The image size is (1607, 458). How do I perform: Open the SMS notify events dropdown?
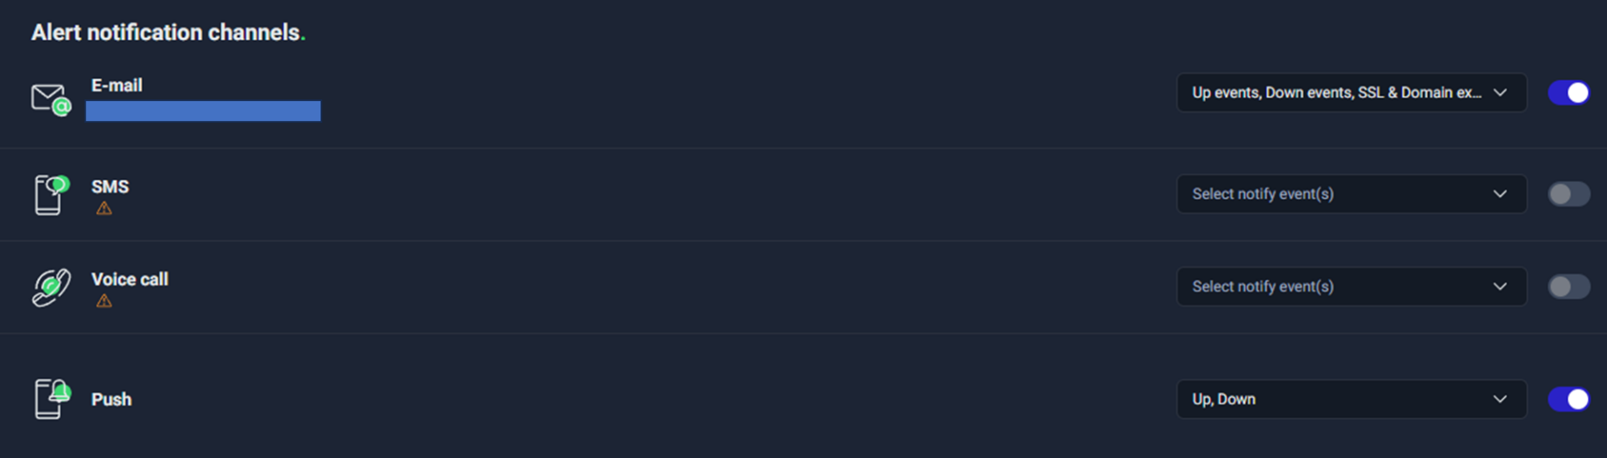tap(1351, 194)
